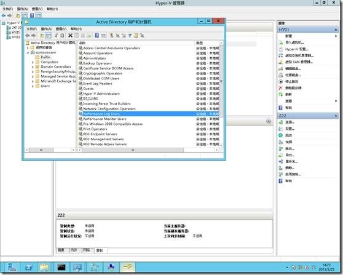
Task: Click the Back arrow in the Active Directory toolbar
Action: coord(28,36)
